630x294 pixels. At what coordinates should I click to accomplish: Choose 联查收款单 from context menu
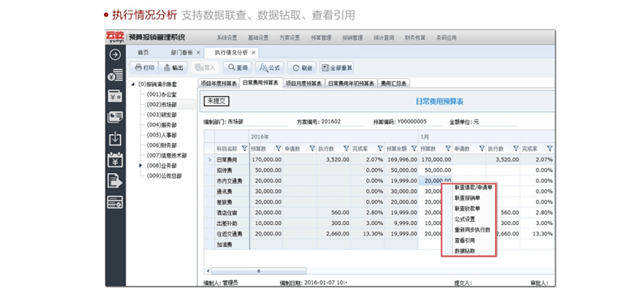click(x=468, y=209)
